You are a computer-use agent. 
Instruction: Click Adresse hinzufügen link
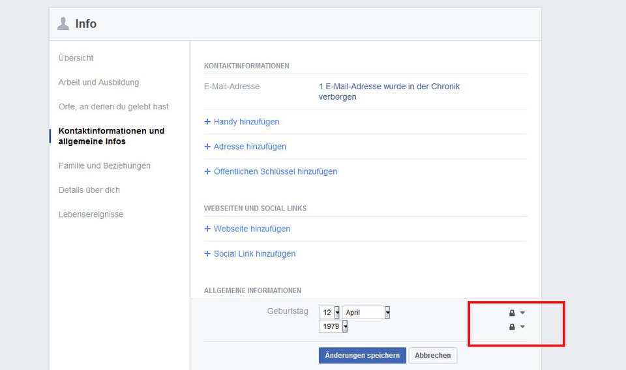250,147
